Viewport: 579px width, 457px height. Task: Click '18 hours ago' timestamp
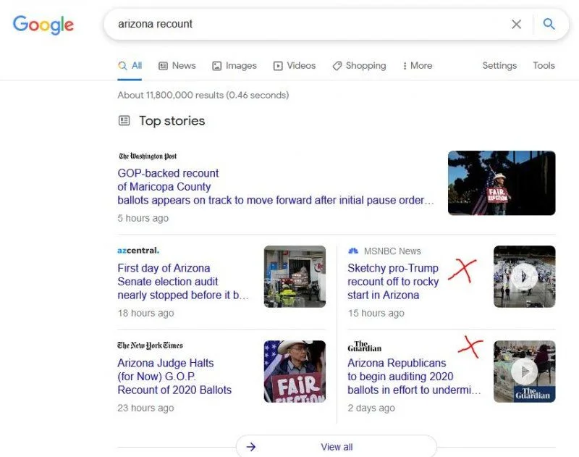click(x=145, y=314)
